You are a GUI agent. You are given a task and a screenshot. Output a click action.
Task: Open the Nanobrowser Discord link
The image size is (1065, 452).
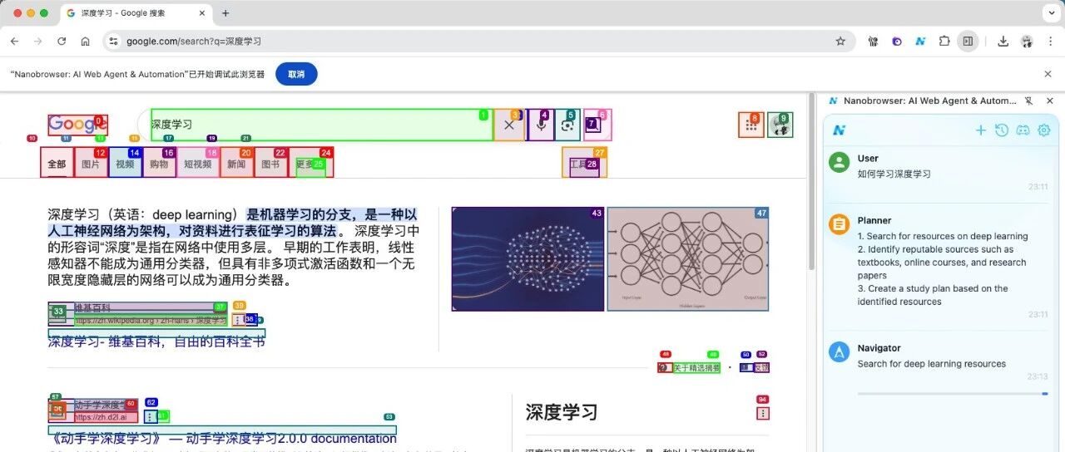coord(1023,130)
